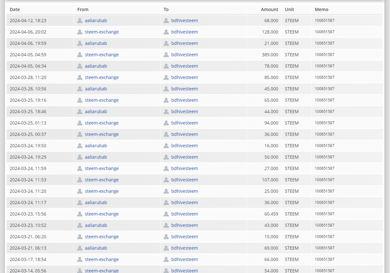390x273 pixels.
Task: Click sender avatar icon in 2024-03-24, 11:59 row
Action: (80, 168)
